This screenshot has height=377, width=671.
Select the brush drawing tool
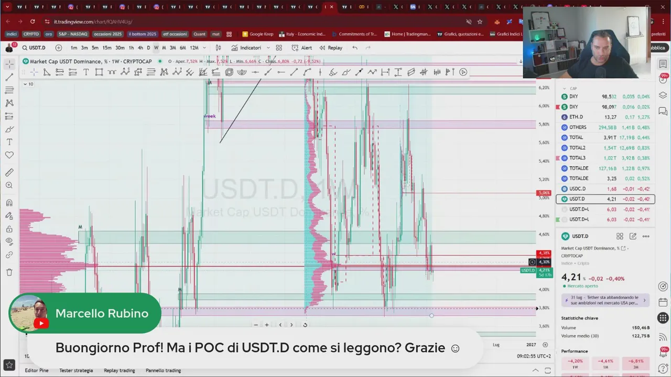click(x=9, y=129)
